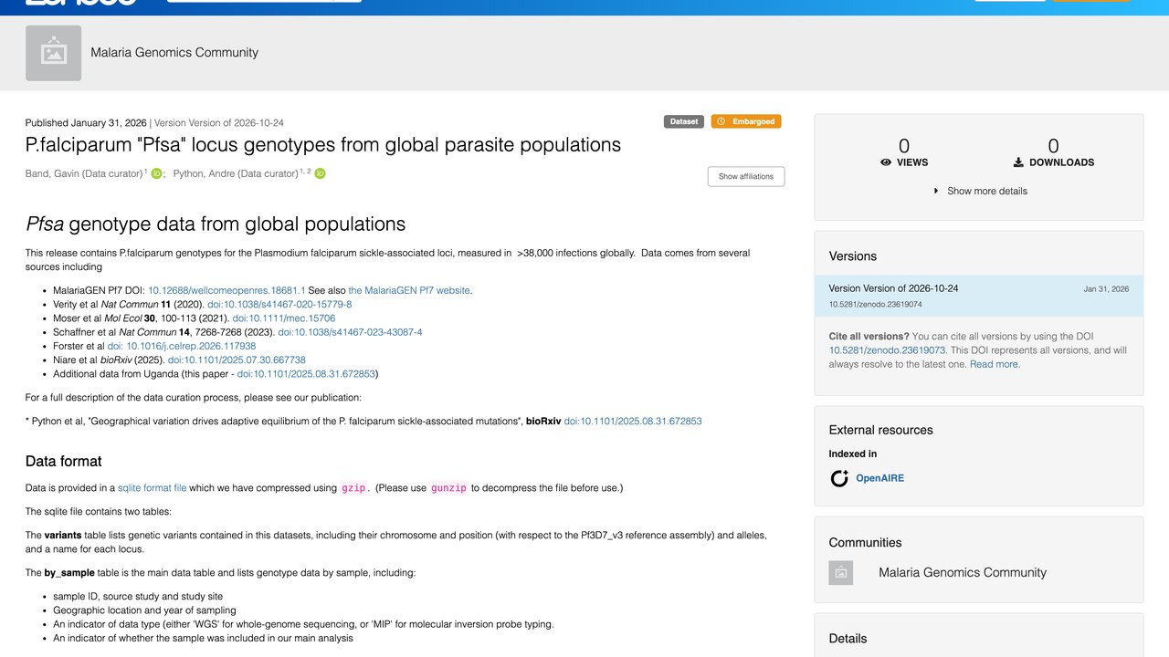Click the Malaria Genomics Community header logo thumbnail
The width and height of the screenshot is (1169, 657).
(x=53, y=53)
